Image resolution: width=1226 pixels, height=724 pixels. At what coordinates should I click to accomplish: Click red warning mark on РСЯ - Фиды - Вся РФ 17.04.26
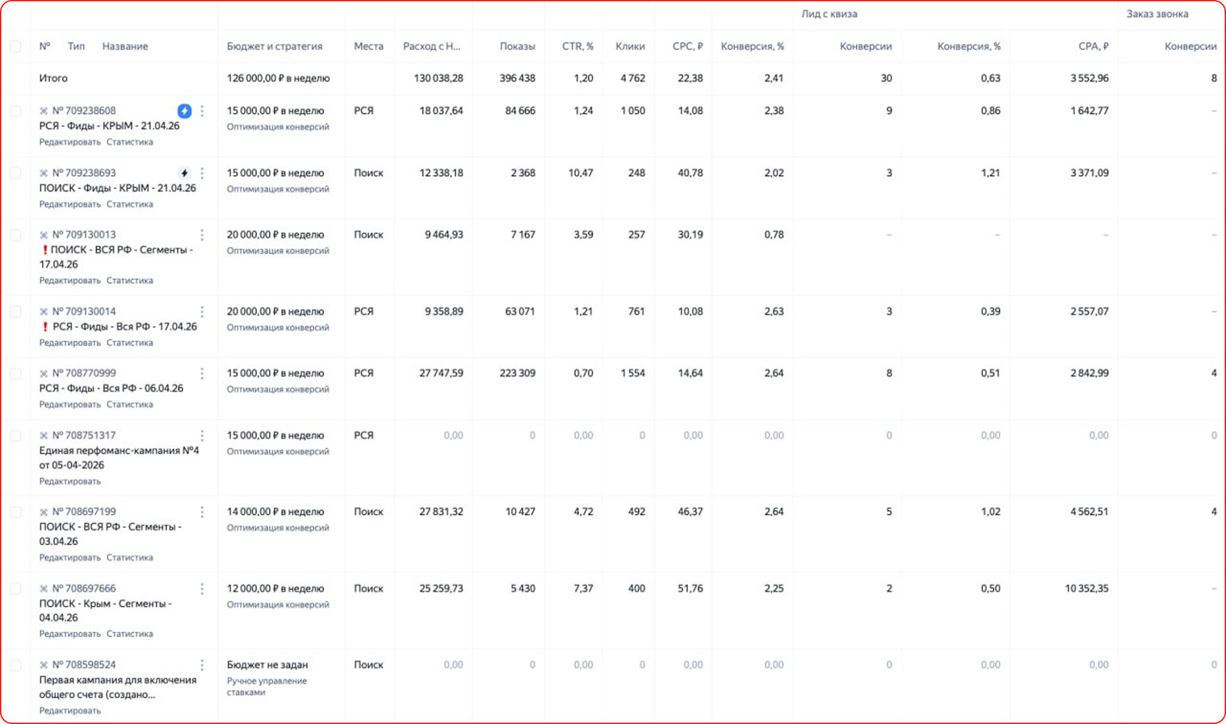tap(45, 327)
